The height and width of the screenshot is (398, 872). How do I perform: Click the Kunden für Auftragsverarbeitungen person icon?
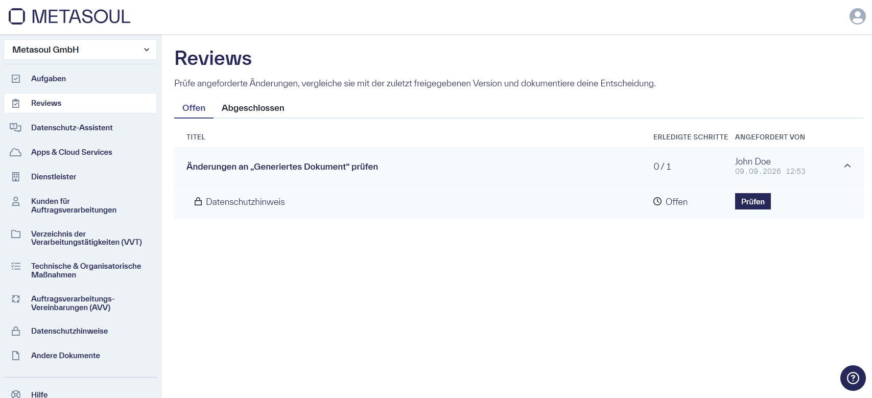[16, 201]
